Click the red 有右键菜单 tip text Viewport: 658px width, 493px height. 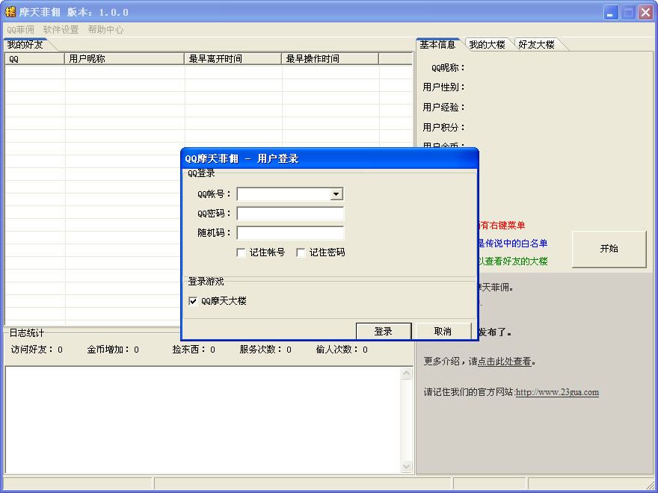click(x=502, y=226)
